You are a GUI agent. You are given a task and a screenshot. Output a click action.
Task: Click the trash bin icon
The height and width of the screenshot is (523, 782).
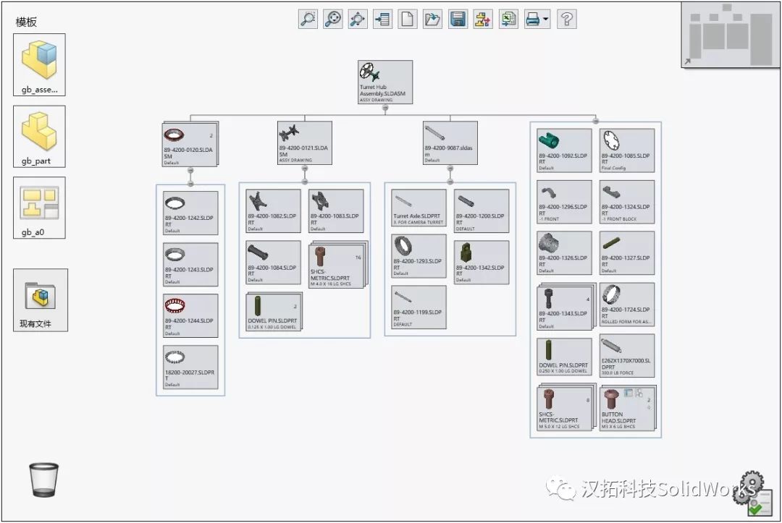44,480
